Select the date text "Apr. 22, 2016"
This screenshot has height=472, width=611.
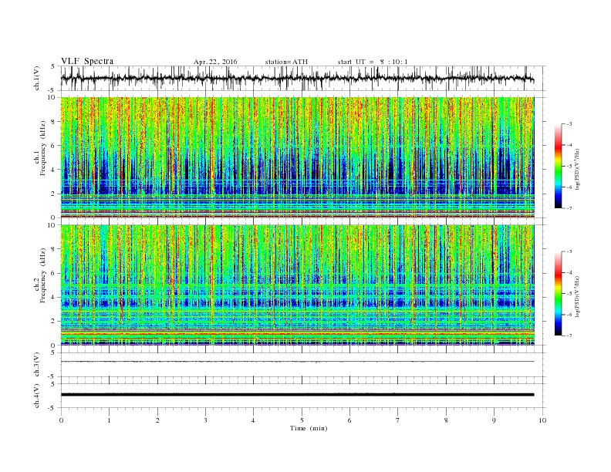(x=215, y=62)
